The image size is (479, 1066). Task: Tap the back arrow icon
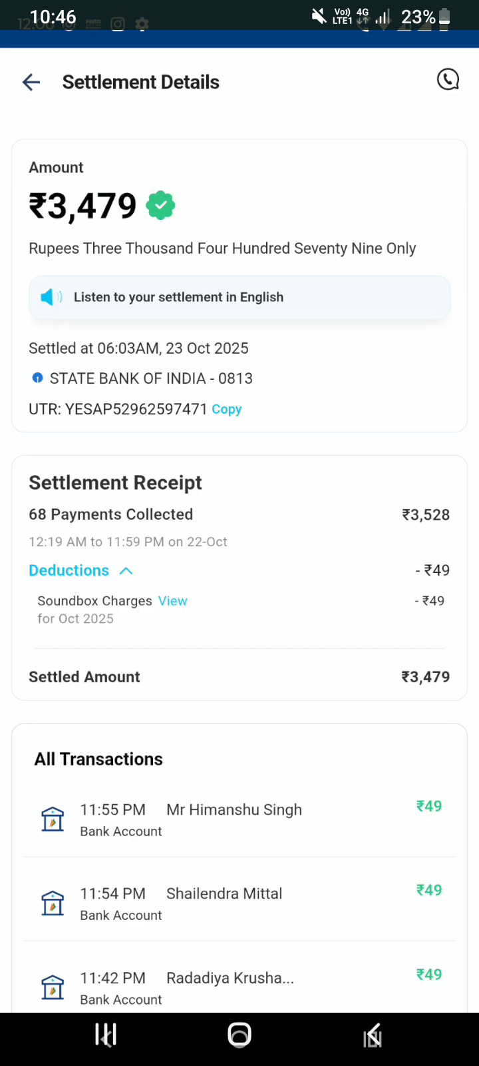(x=31, y=82)
